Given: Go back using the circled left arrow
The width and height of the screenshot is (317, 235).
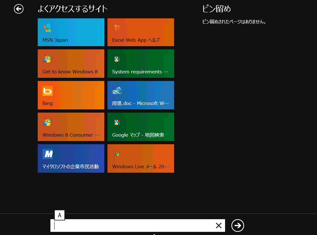Looking at the screenshot, I should click(19, 9).
